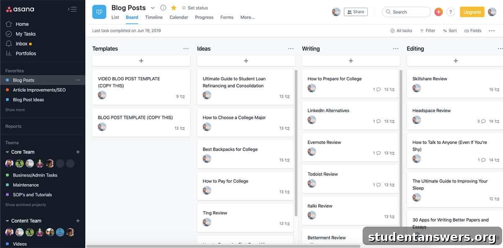
Task: Open SOP's and Tutorials project
Action: [32, 195]
